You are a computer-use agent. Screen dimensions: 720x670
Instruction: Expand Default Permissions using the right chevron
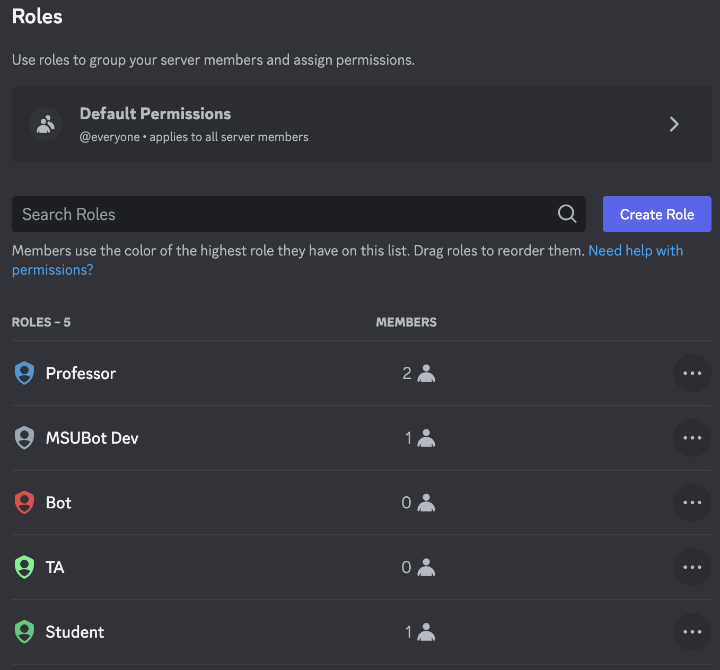pos(674,124)
